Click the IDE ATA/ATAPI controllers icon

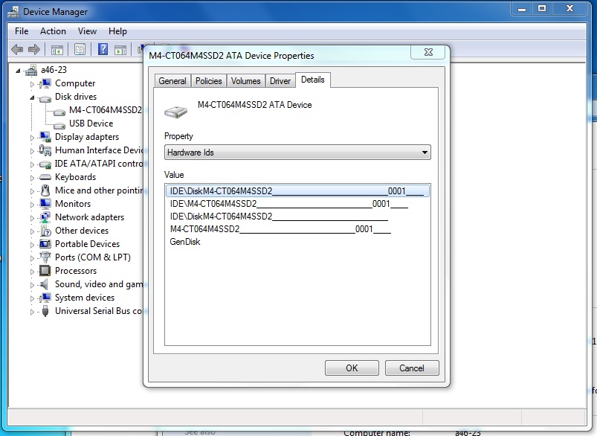(45, 164)
